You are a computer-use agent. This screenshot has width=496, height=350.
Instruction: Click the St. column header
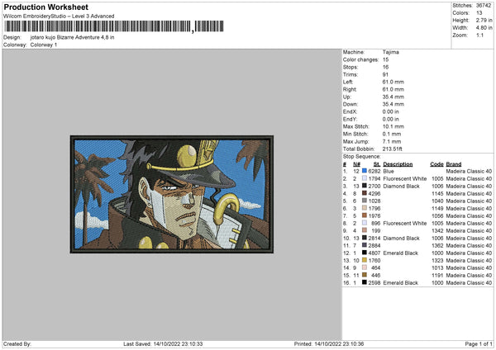tap(377, 164)
